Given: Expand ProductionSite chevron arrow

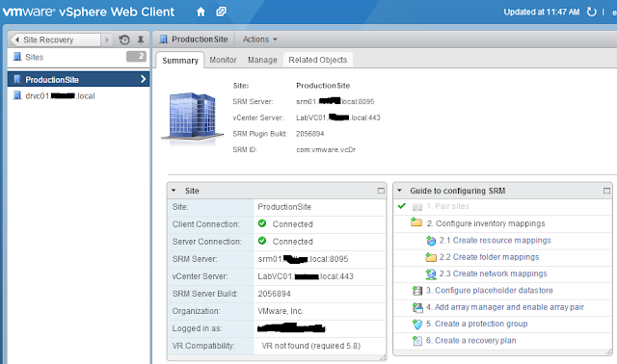Looking at the screenshot, I should [x=144, y=79].
